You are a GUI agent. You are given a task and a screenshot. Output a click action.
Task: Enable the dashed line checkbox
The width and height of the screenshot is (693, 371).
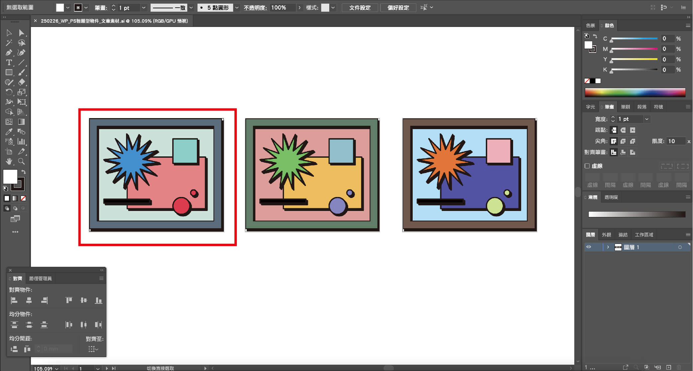click(587, 166)
